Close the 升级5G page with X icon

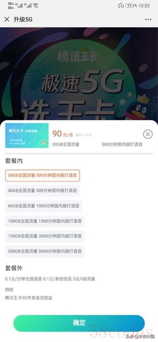7,19
